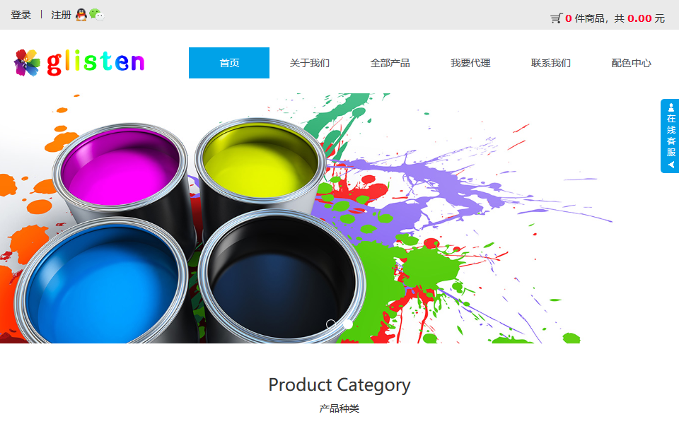Image resolution: width=679 pixels, height=424 pixels.
Task: Click the glisten logo text
Action: (95, 63)
